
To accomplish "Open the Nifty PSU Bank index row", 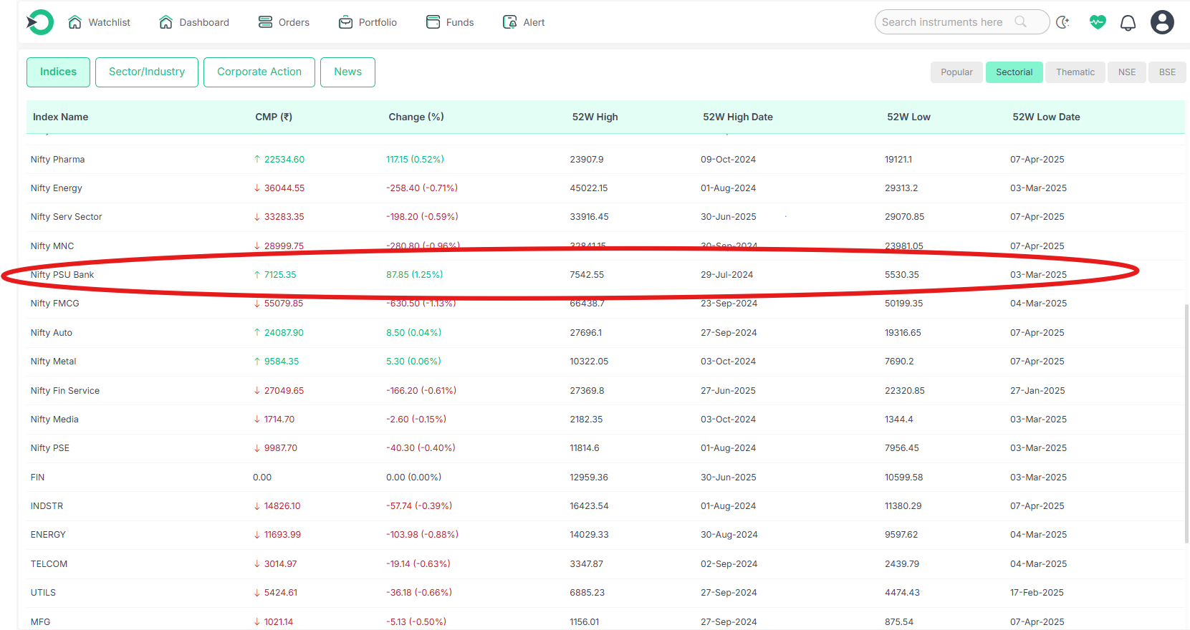I will (62, 275).
